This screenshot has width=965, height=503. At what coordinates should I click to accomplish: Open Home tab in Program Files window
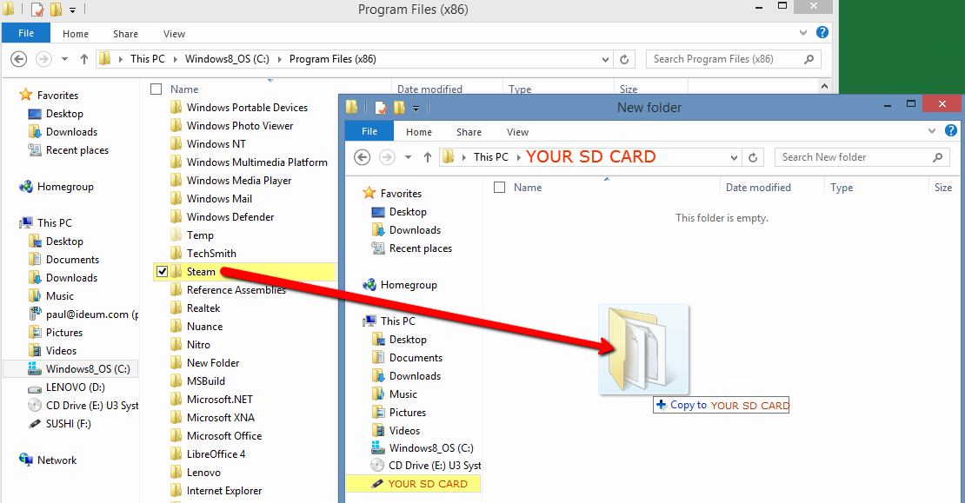(x=76, y=34)
